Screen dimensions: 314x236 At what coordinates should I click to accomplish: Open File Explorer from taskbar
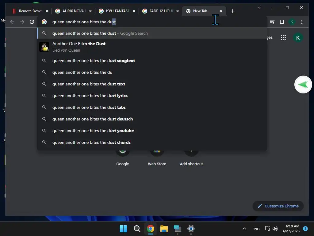pyautogui.click(x=164, y=229)
